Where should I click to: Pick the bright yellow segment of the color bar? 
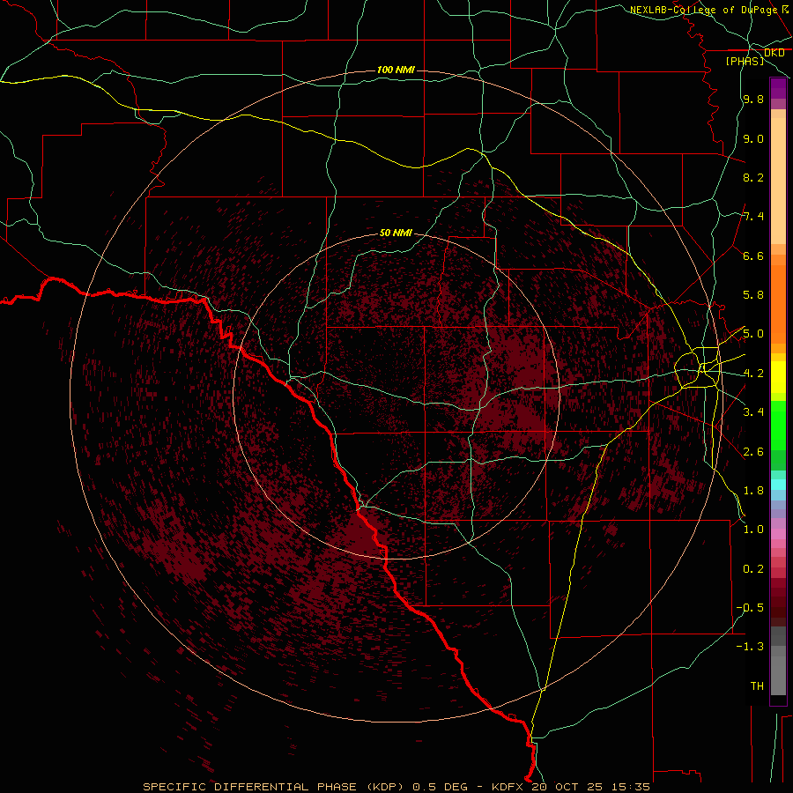[x=778, y=377]
